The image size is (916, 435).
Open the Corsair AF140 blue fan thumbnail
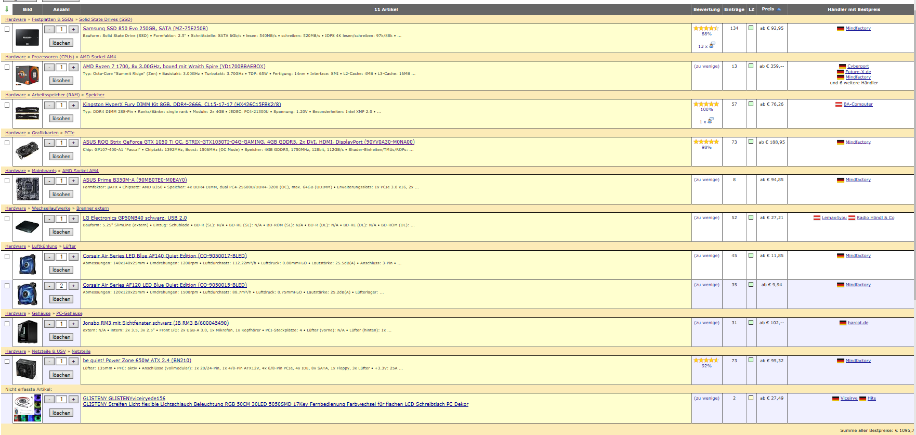pos(28,264)
